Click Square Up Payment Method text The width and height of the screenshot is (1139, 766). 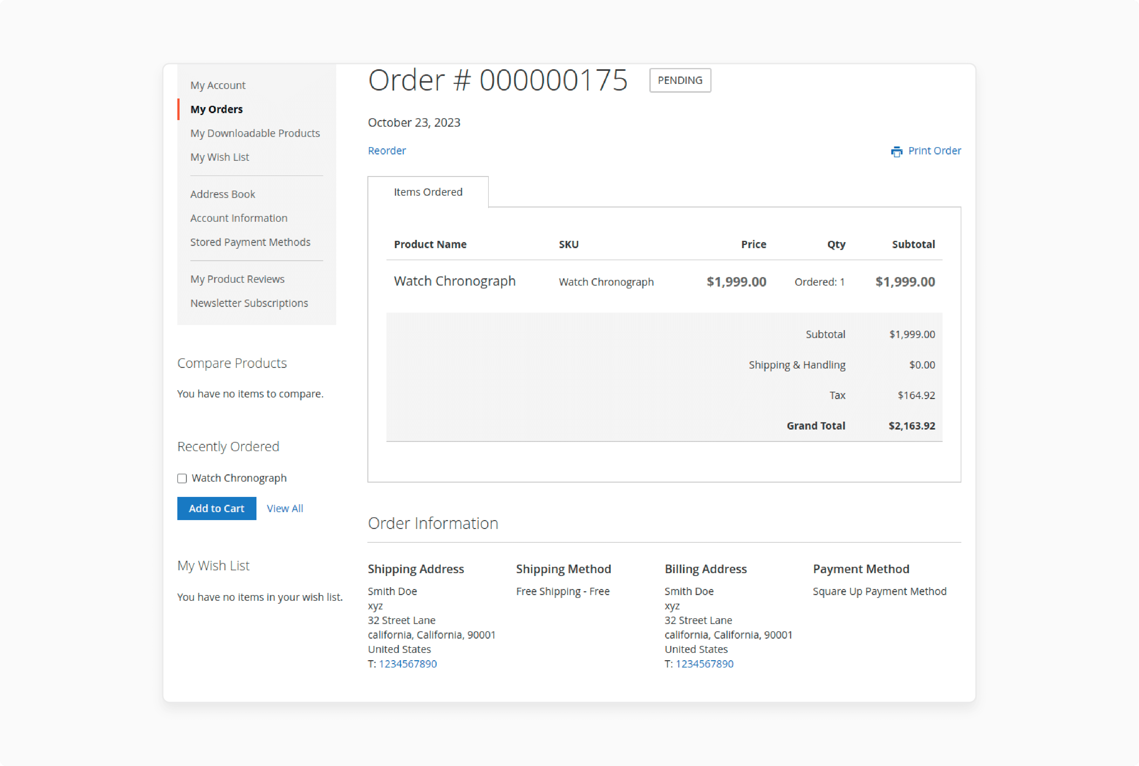coord(880,591)
